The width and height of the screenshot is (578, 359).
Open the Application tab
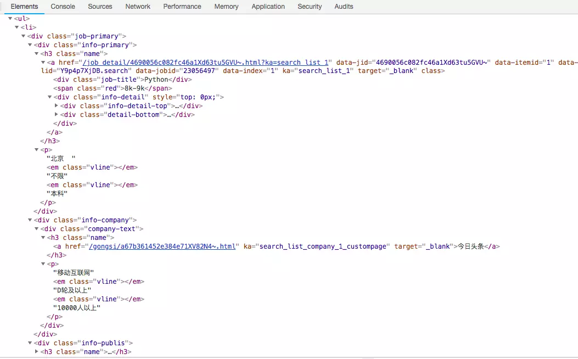(268, 6)
